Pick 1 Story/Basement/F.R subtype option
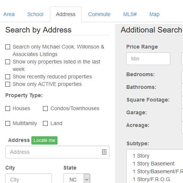Viewport: 183px width, 183px height. click(158, 171)
